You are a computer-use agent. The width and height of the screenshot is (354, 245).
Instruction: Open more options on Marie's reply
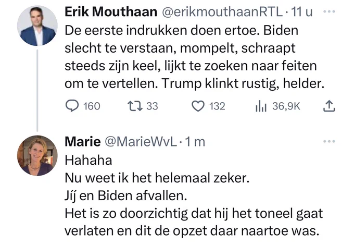(x=329, y=141)
